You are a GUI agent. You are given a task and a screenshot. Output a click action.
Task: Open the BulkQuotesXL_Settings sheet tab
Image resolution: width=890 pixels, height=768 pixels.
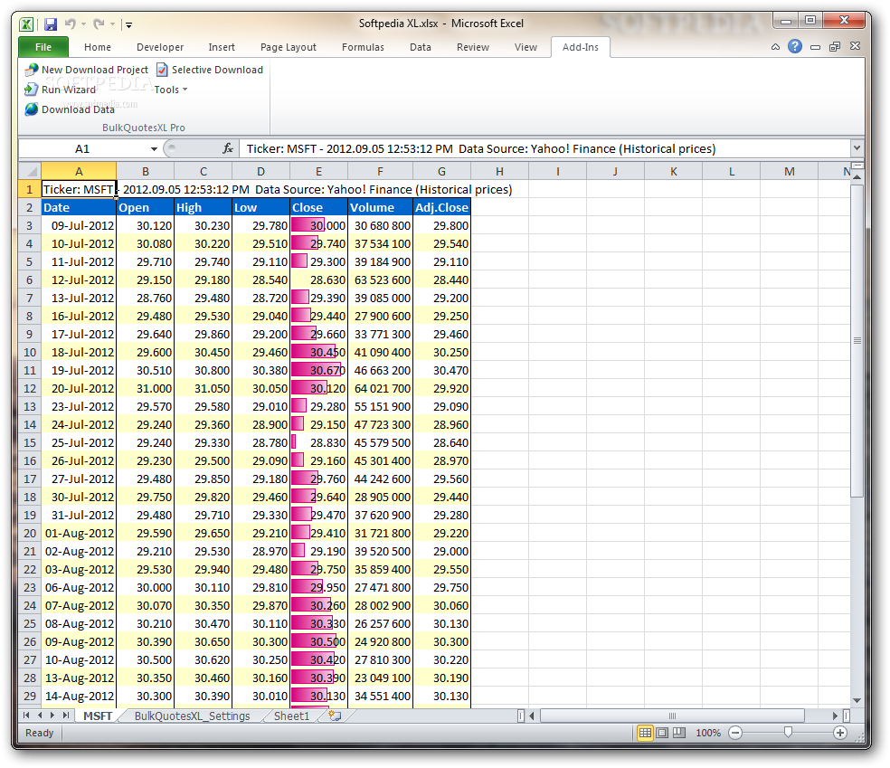click(x=192, y=716)
